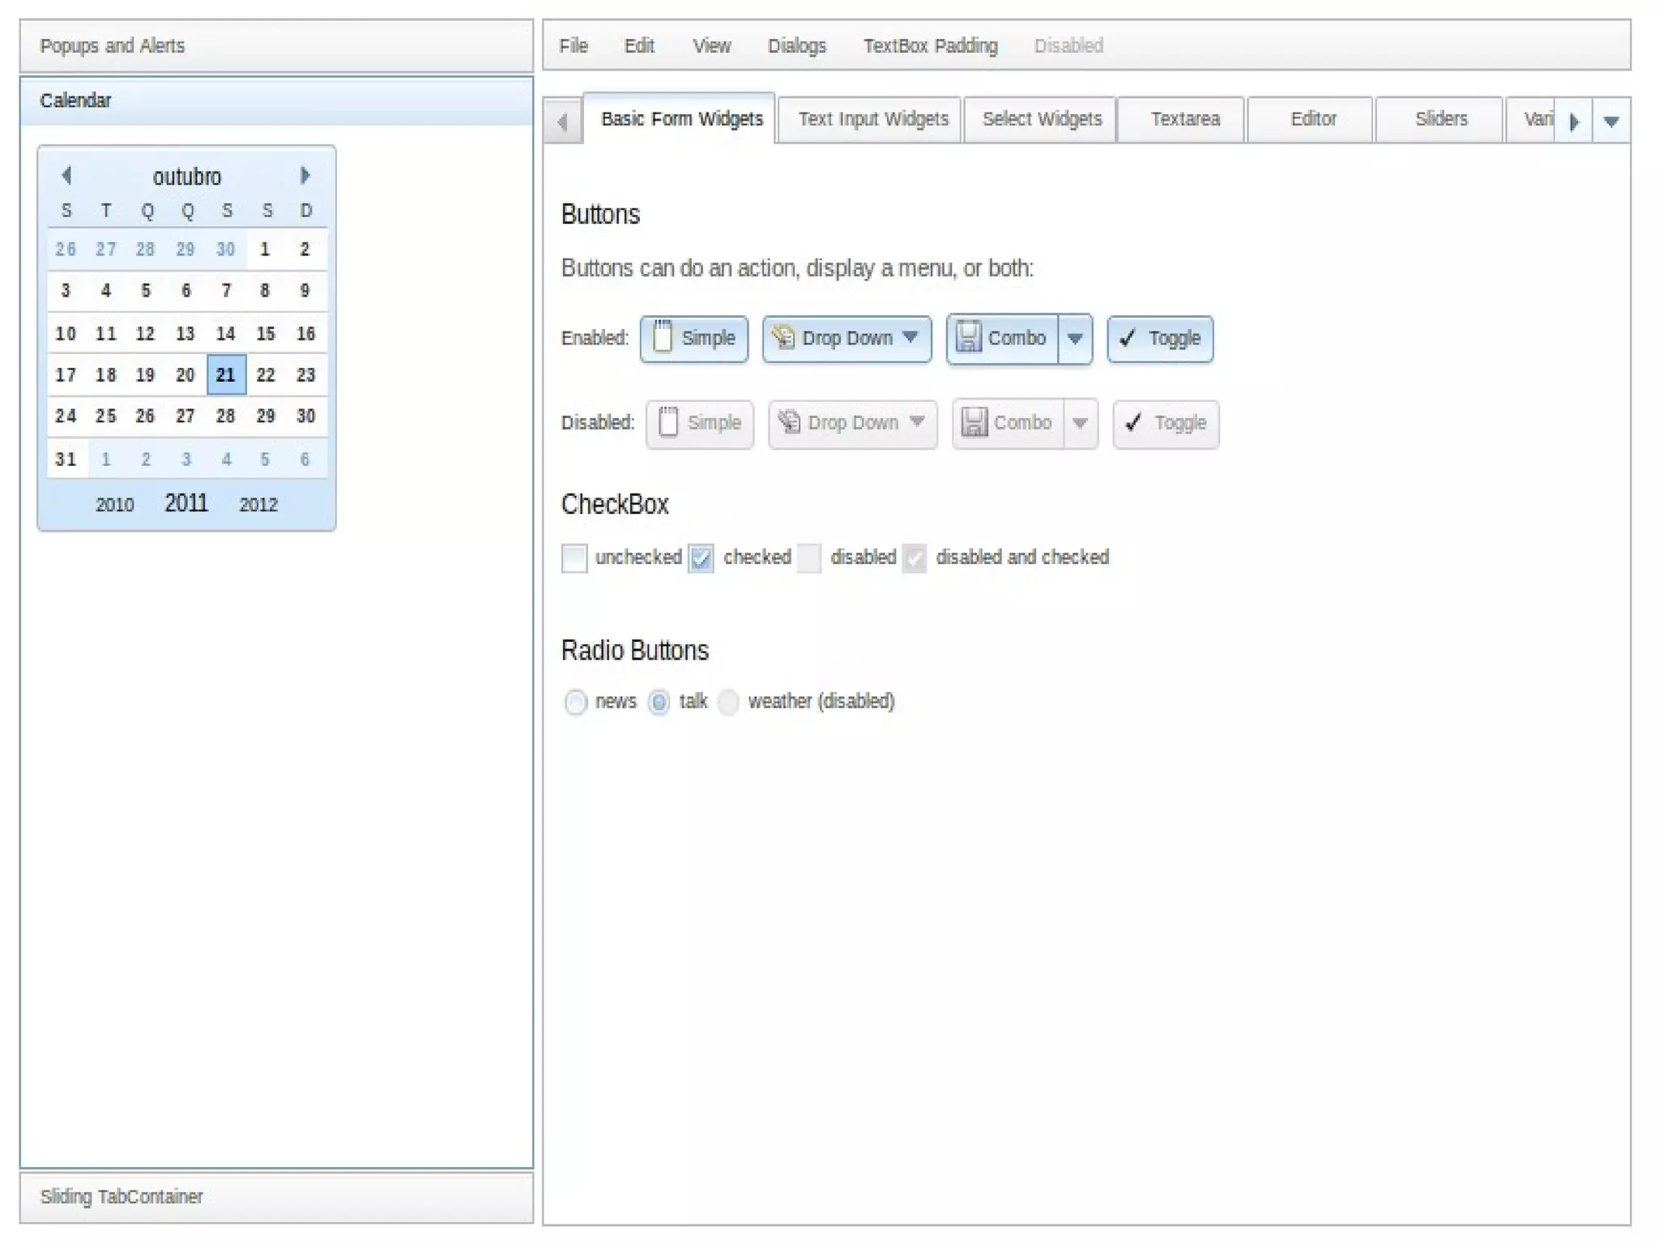This screenshot has height=1244, width=1659.
Task: Go to previous month in calendar
Action: click(66, 175)
